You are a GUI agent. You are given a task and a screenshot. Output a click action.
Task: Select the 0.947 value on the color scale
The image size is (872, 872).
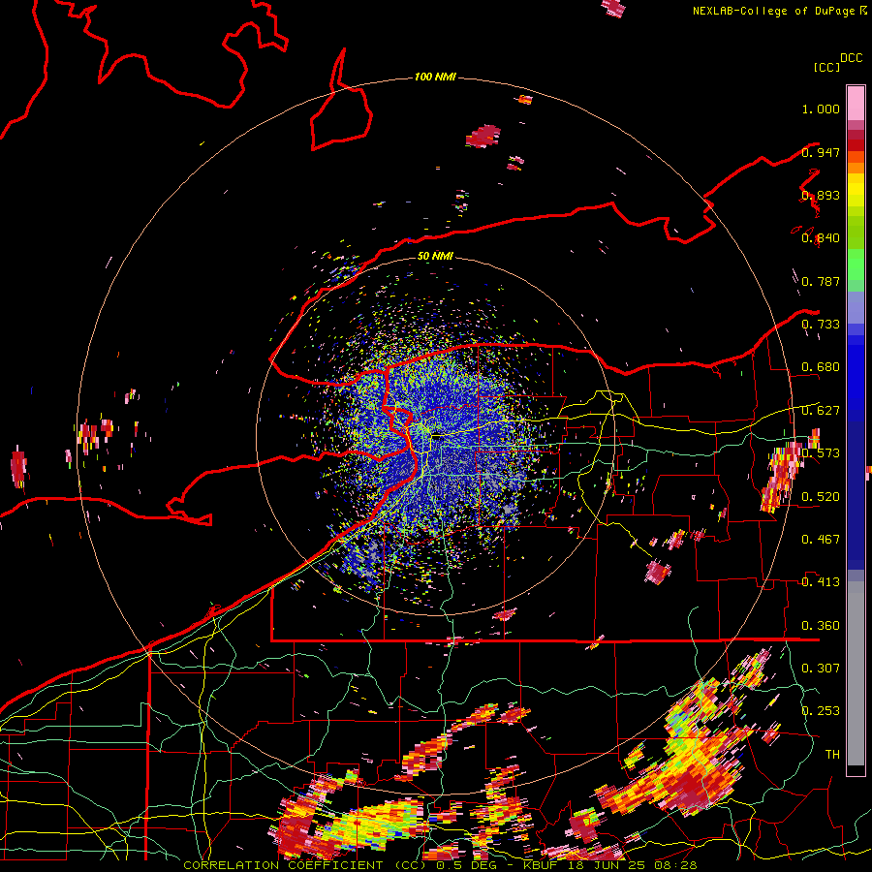point(821,152)
